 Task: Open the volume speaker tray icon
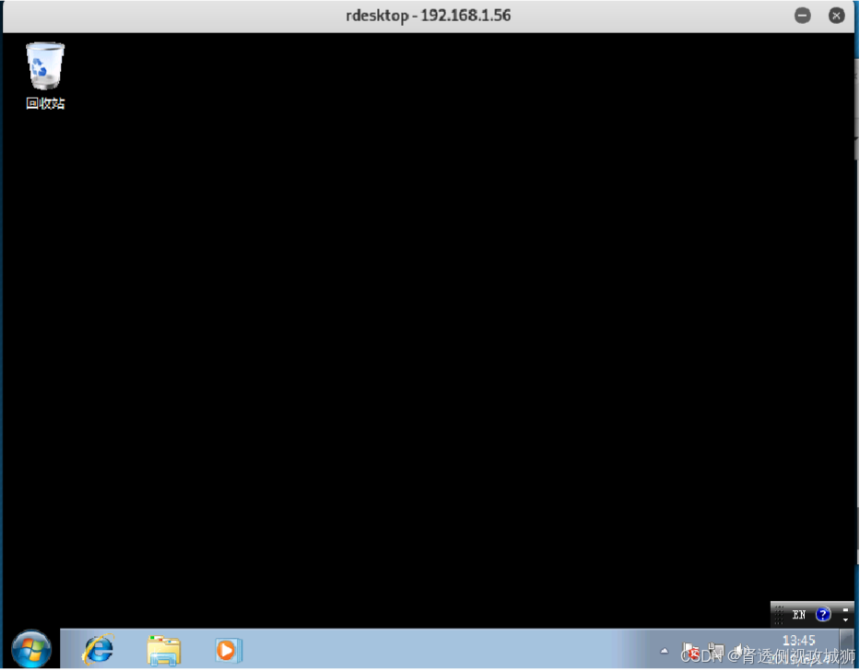tap(740, 651)
